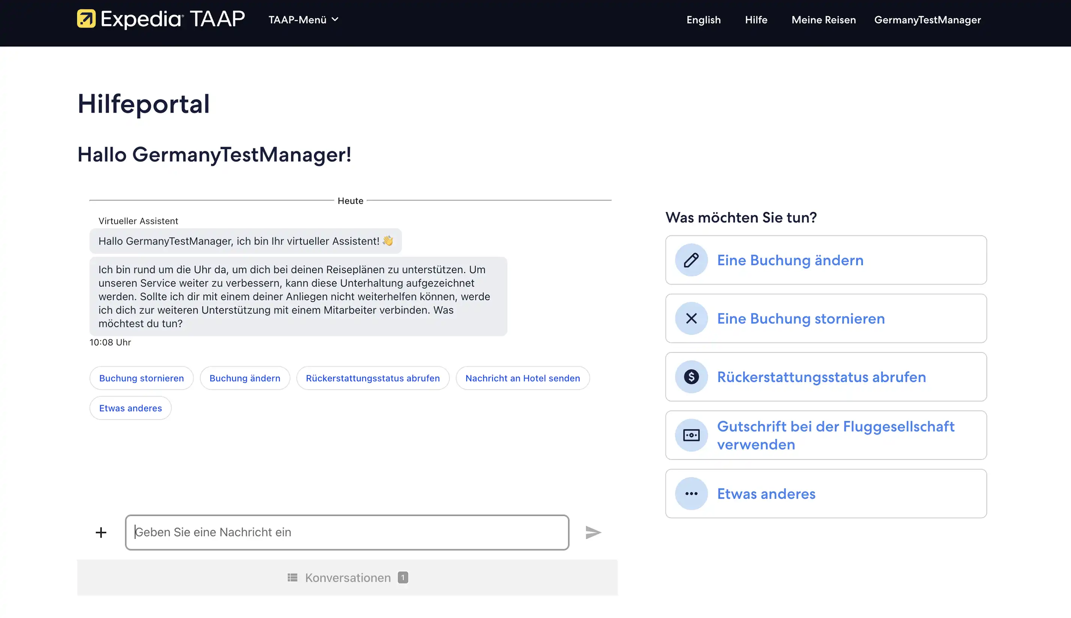Open GermanyTestManager account menu
Viewport: 1071px width, 618px height.
[x=927, y=20]
